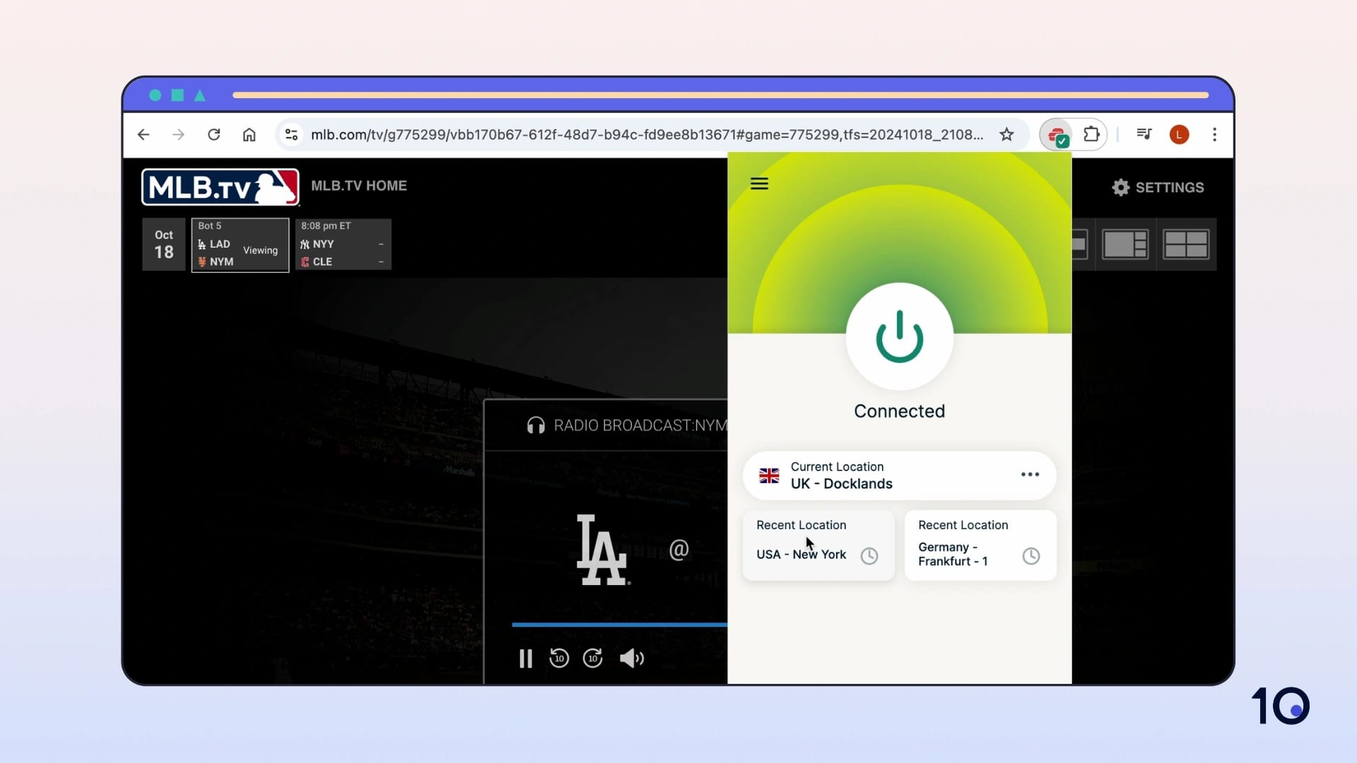Select the NYY vs CLE game tile
Image resolution: width=1357 pixels, height=763 pixels.
coord(343,244)
